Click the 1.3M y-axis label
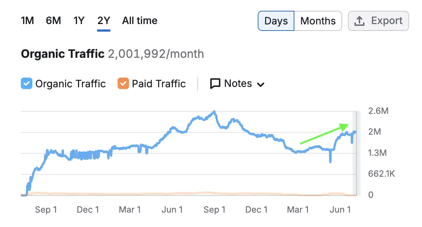422x227 pixels. pos(377,153)
